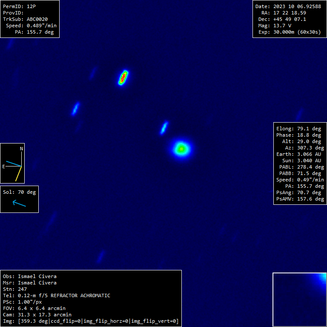Click the TrkSub: ABC0020 text
Screen dimensions: 327x327
coord(25,19)
